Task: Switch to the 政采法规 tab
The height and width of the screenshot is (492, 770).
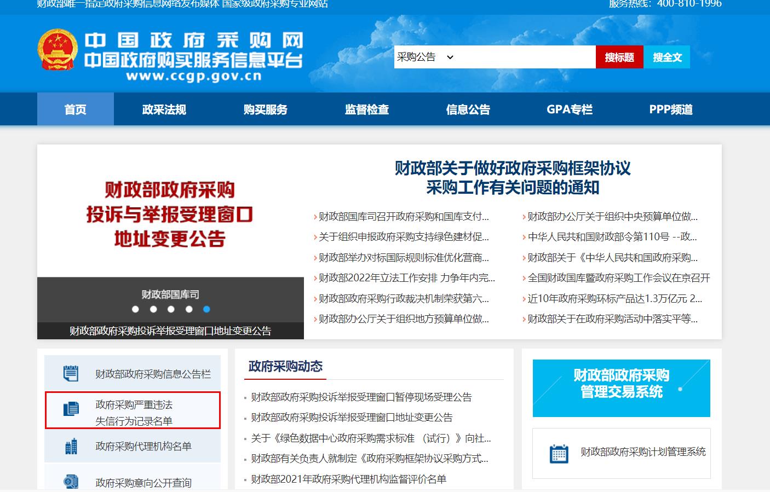Action: click(163, 109)
